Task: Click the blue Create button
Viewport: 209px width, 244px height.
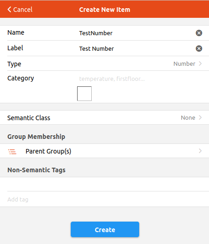Action: pos(105,229)
